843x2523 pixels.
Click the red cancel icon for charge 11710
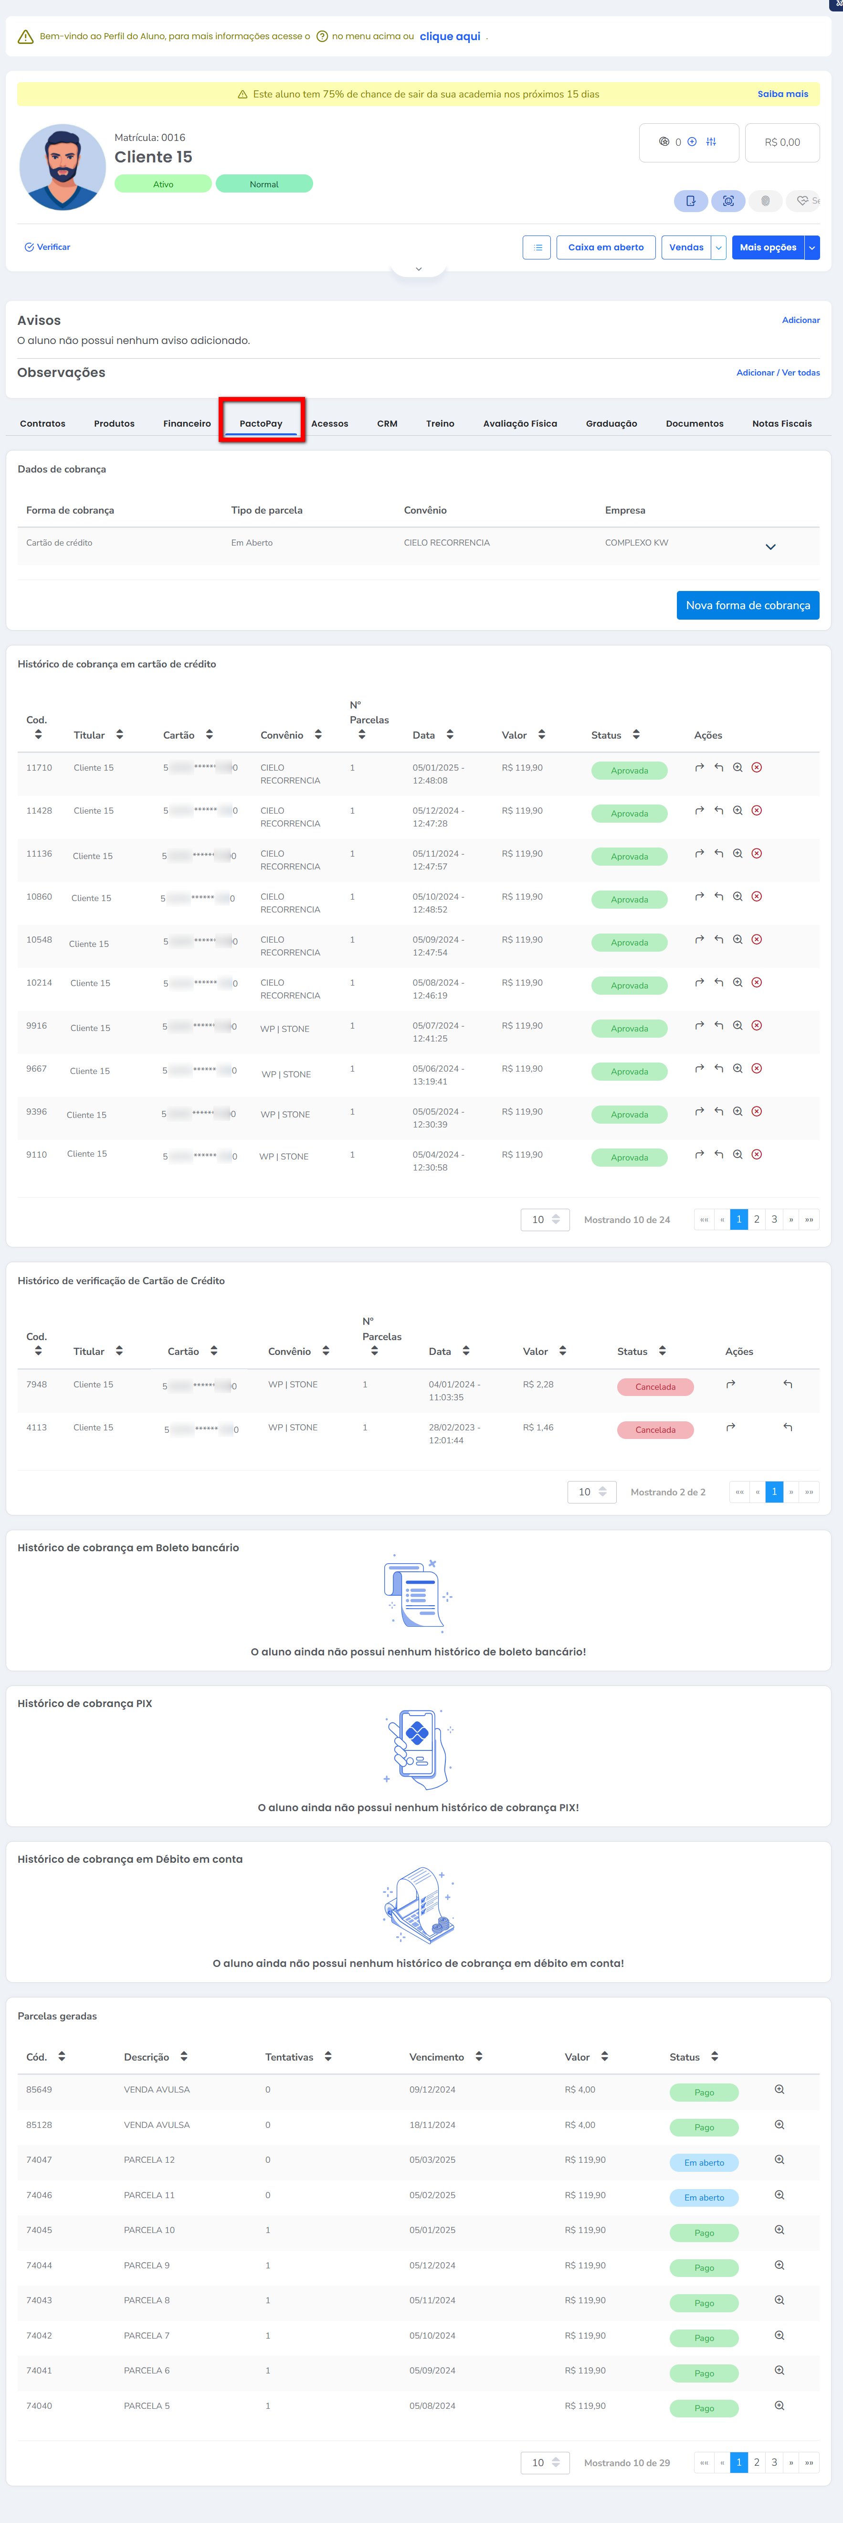tap(757, 768)
